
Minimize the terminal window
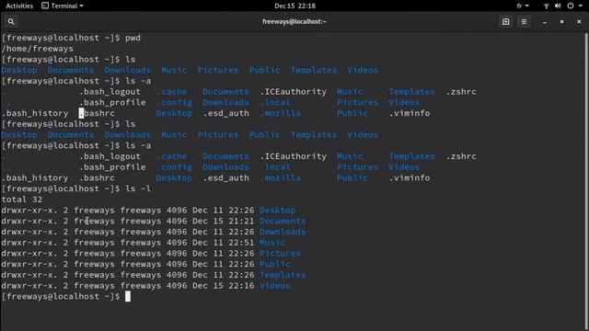click(x=544, y=22)
